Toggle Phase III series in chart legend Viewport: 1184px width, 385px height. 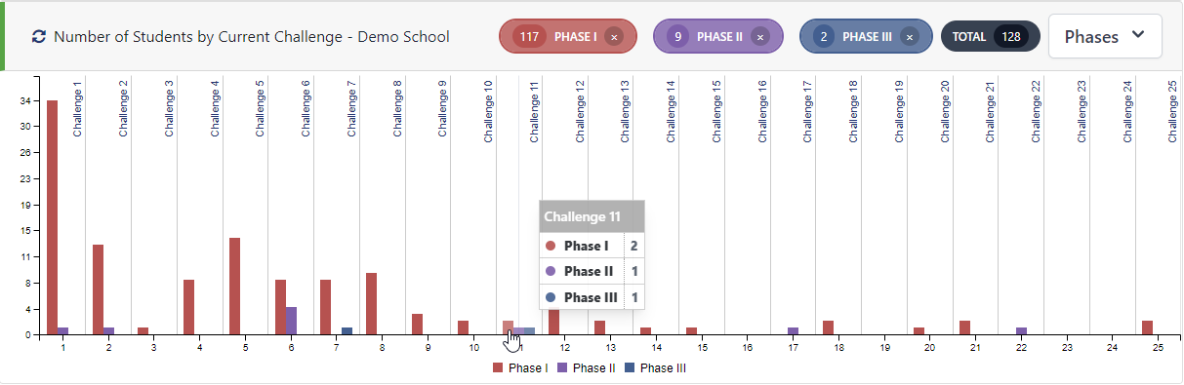coord(659,368)
